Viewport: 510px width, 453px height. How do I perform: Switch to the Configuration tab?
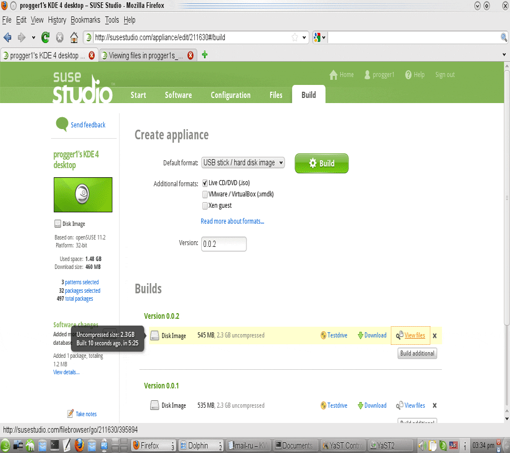[x=231, y=95]
